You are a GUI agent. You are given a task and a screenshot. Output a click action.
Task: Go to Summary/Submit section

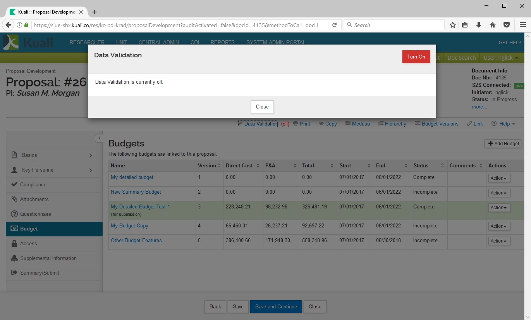(x=40, y=273)
